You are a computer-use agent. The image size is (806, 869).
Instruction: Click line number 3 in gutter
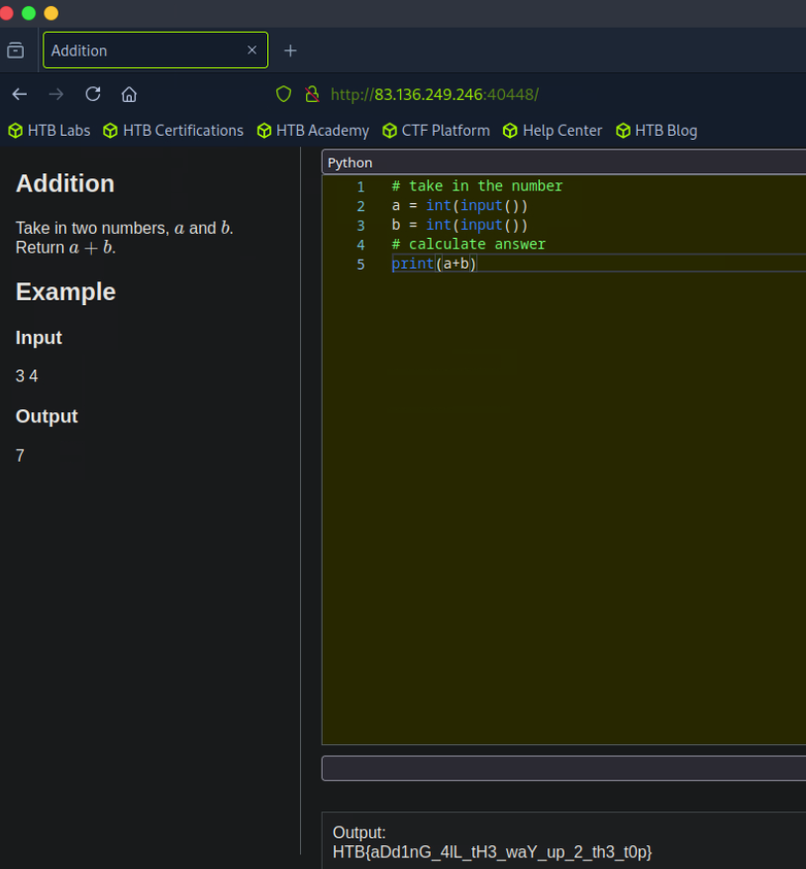360,226
